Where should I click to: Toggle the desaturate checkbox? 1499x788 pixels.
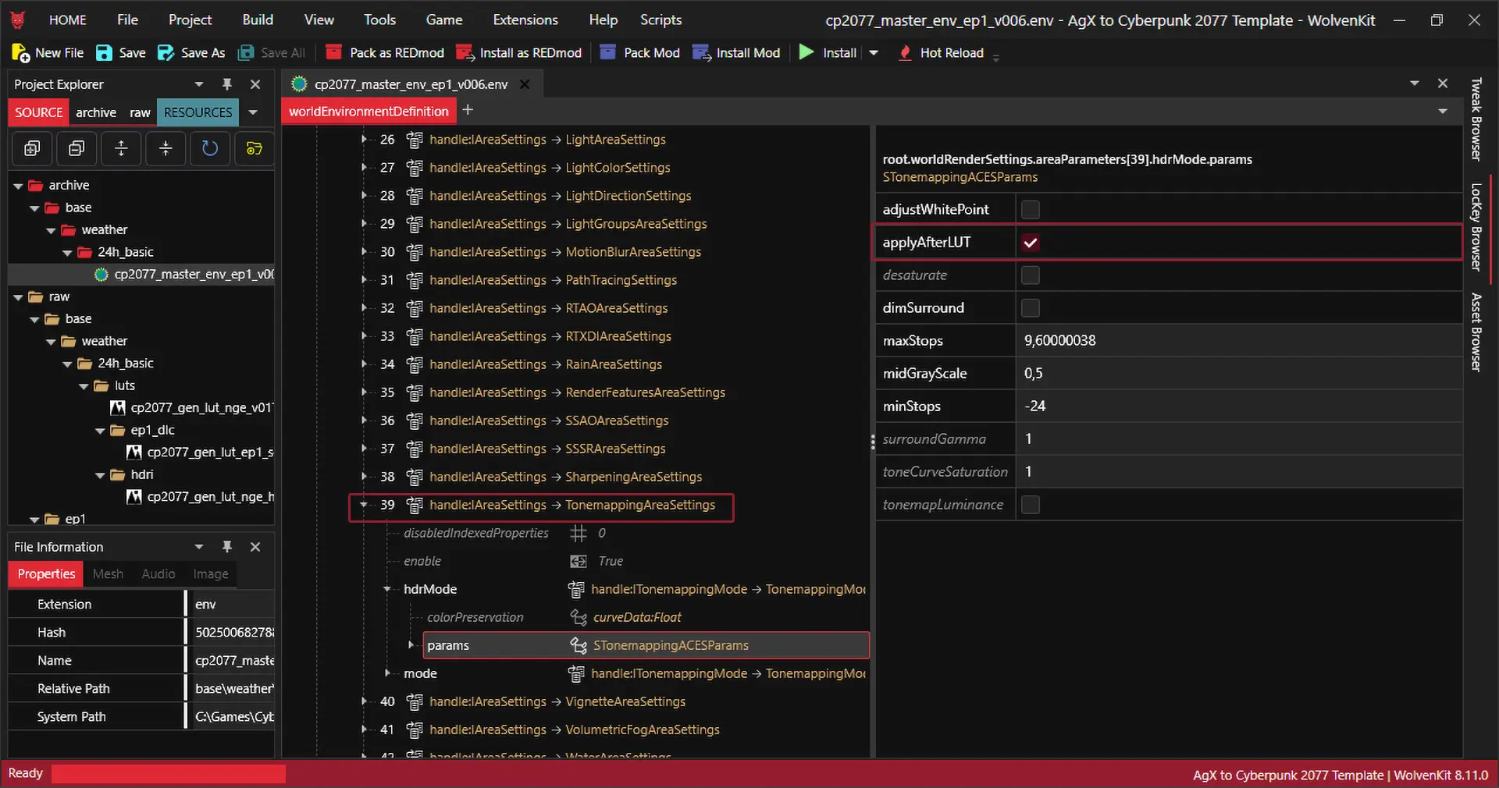[1031, 275]
